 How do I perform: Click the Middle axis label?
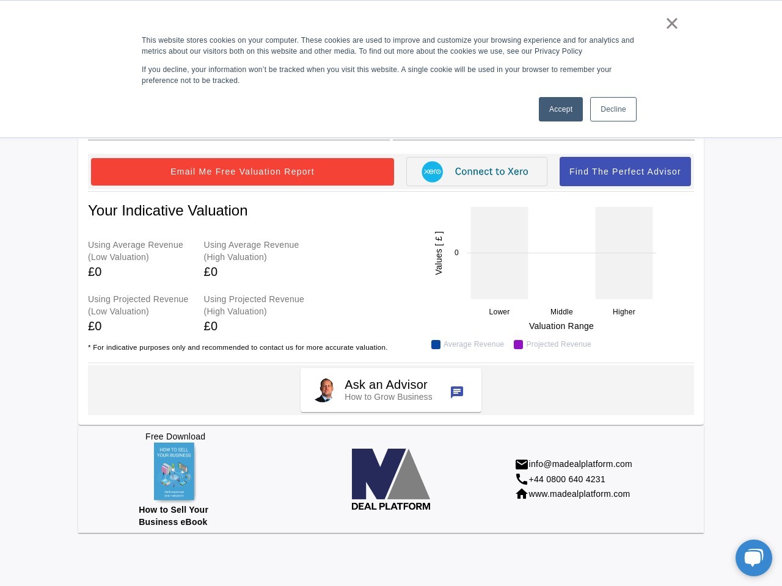coord(561,312)
